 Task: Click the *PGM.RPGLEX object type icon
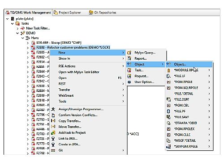[x=168, y=129]
